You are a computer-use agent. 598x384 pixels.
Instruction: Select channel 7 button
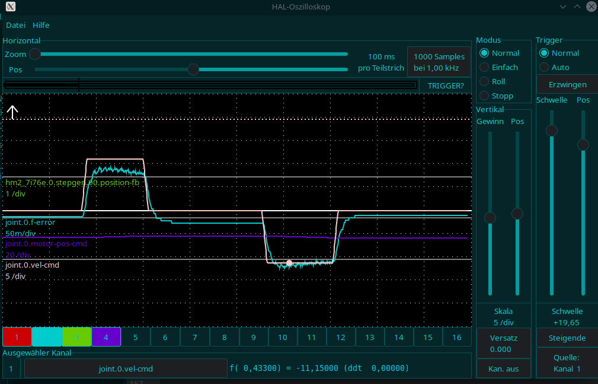(194, 337)
